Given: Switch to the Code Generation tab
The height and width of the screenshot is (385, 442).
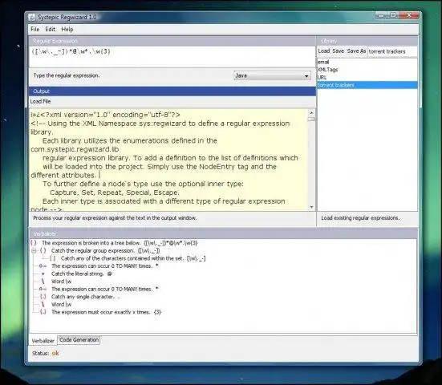Looking at the screenshot, I should (x=79, y=340).
